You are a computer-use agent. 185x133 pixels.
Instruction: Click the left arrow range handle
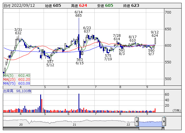pos(137,121)
